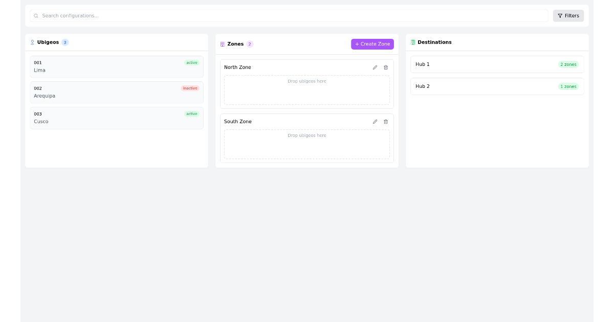Toggle the inactive status on Arequipa
The width and height of the screenshot is (614, 322).
click(x=190, y=88)
